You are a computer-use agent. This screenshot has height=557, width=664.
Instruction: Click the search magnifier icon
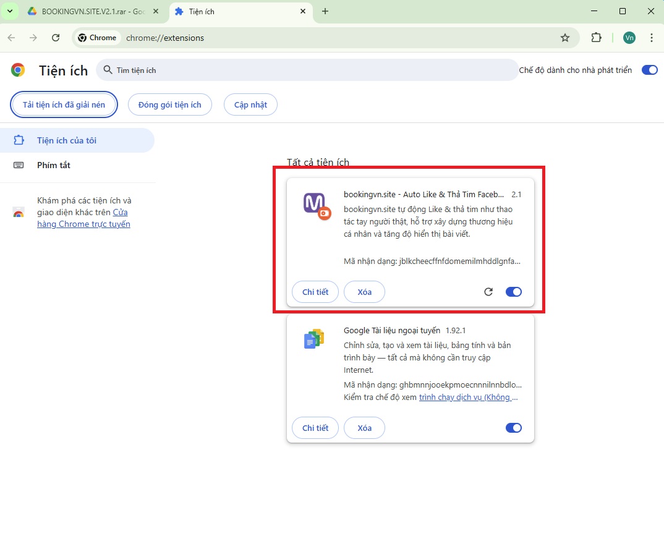point(108,70)
